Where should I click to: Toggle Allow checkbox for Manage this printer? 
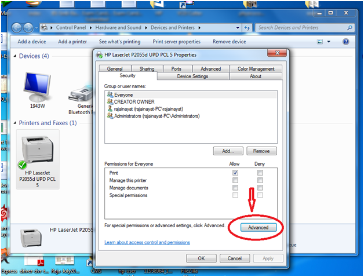click(235, 180)
